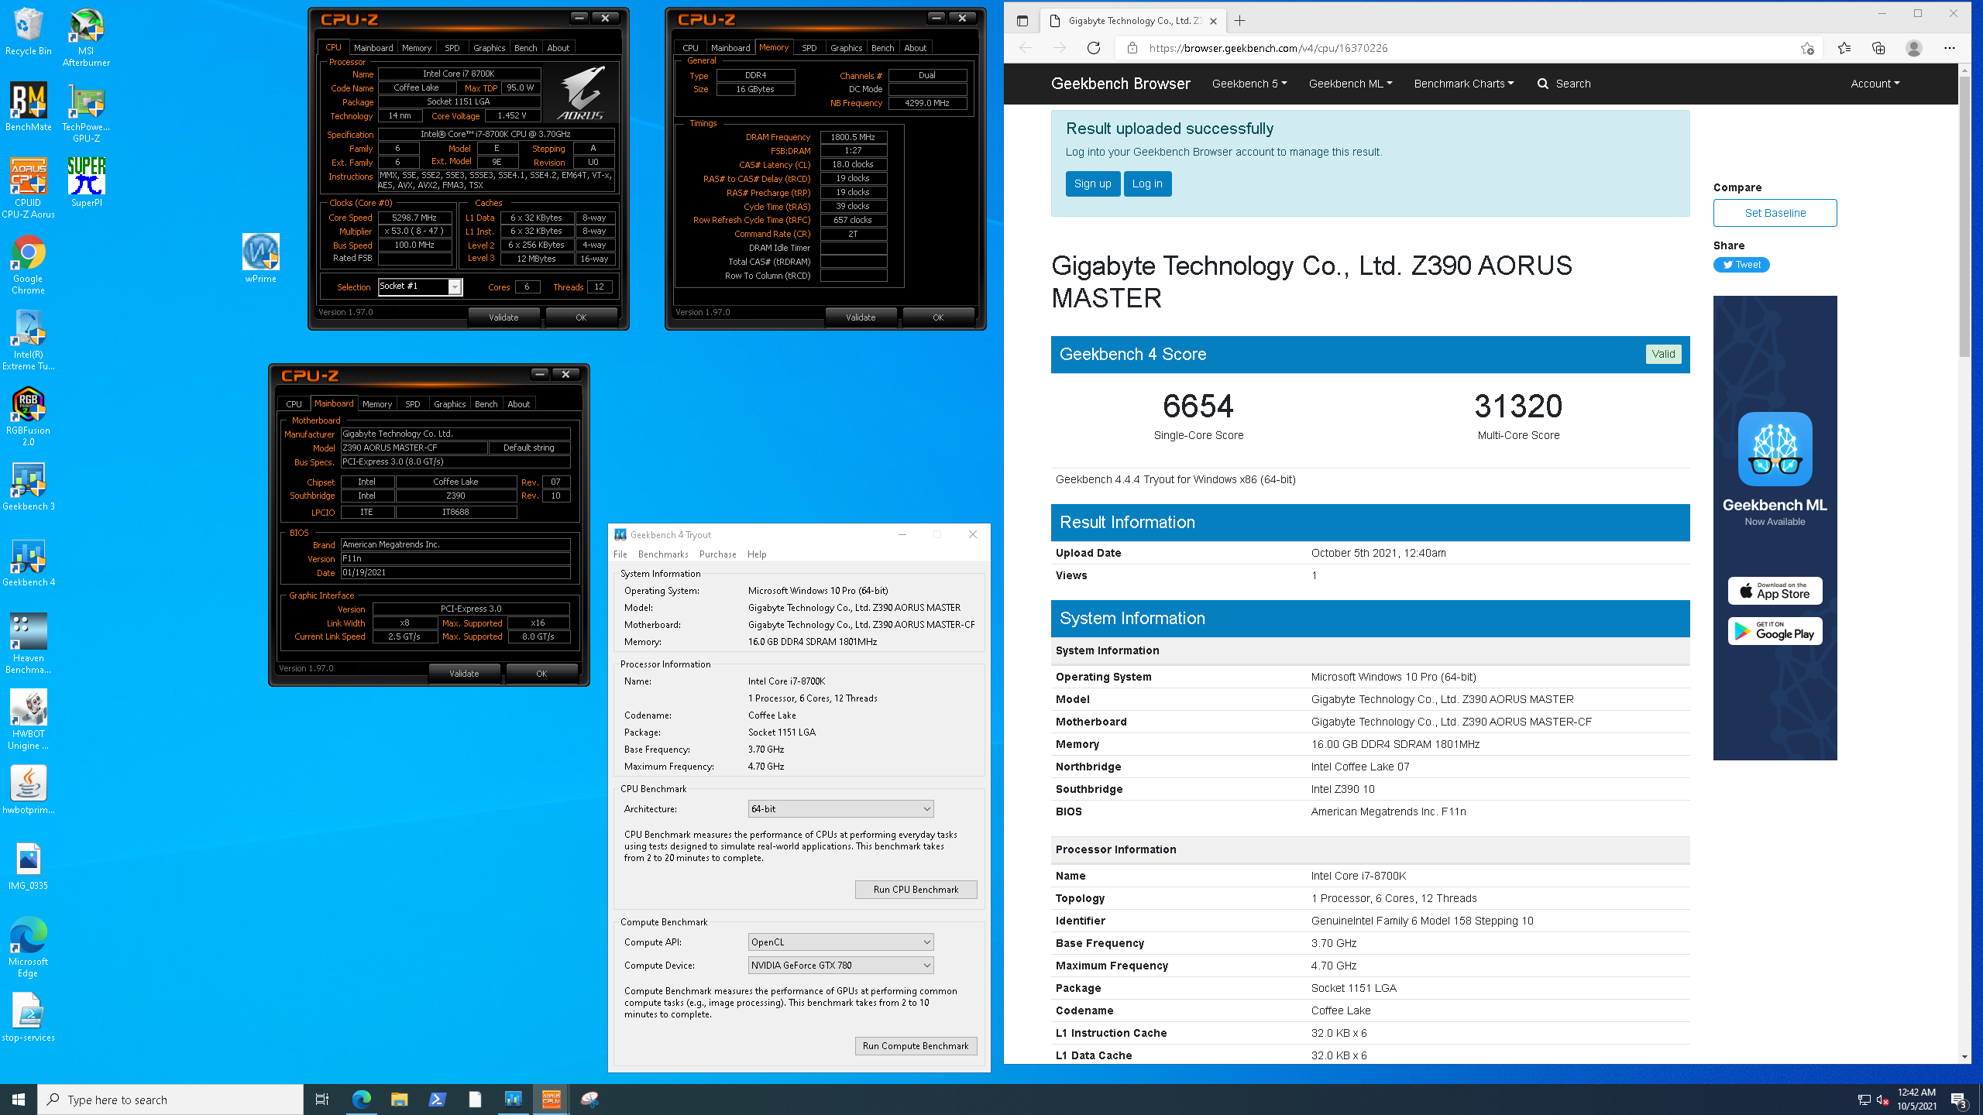Open File Explorer from the taskbar
1983x1115 pixels.
point(399,1100)
